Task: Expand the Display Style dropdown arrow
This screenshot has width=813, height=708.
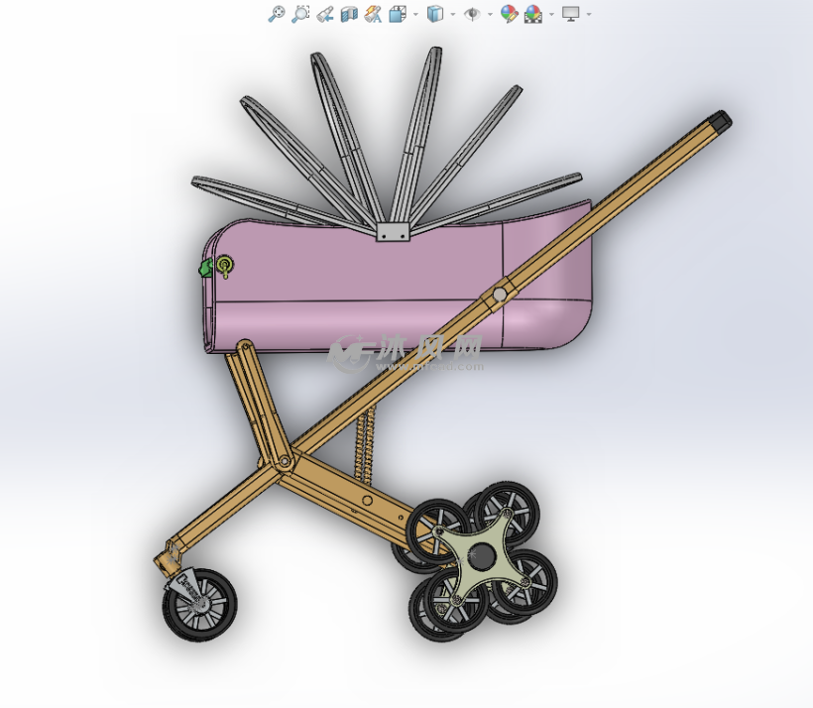Action: 453,15
